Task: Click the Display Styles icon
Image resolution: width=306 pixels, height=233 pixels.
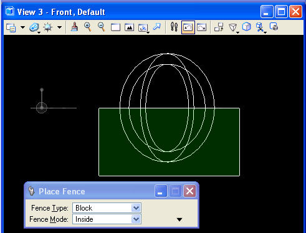Action: pos(34,27)
